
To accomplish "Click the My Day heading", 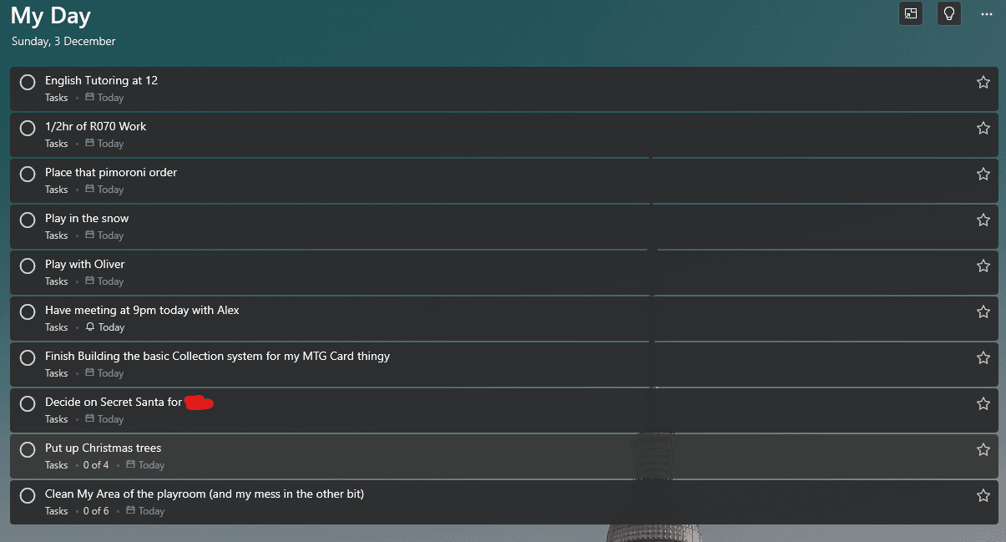I will (51, 15).
